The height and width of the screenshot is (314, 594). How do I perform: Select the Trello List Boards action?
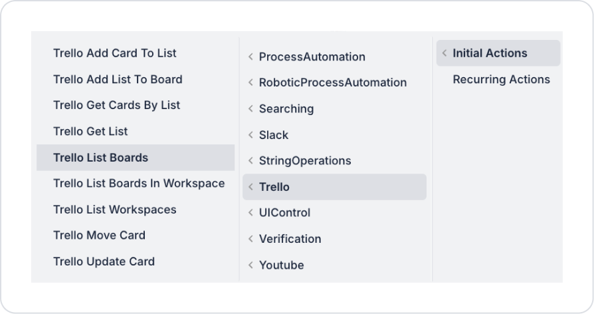click(x=101, y=158)
